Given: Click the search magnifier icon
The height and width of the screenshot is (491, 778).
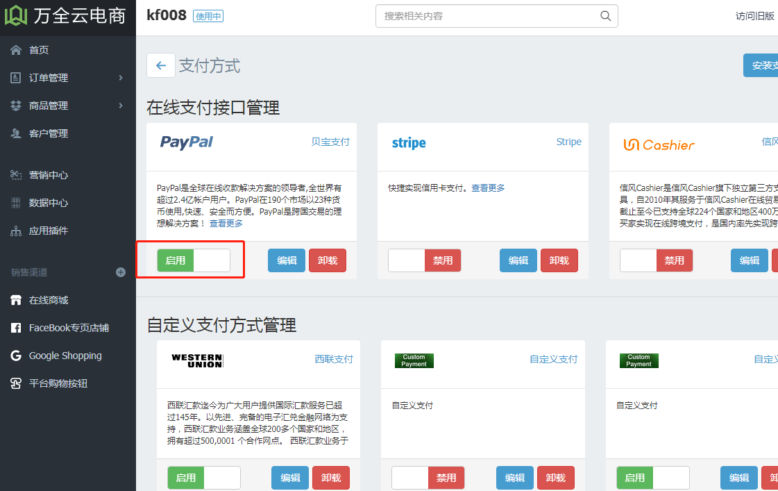Looking at the screenshot, I should point(604,16).
